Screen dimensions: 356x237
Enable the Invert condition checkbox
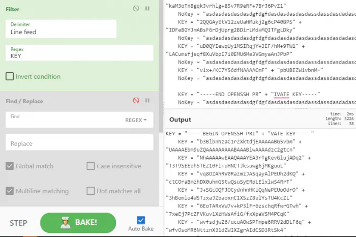[x=10, y=77]
